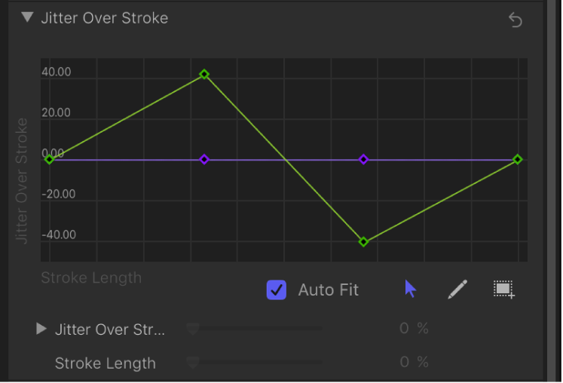Click the Stroke Length parameter label
563x383 pixels.
point(105,363)
